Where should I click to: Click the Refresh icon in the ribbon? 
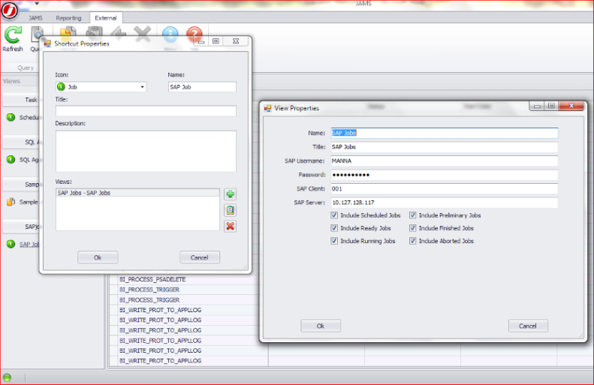[x=13, y=35]
